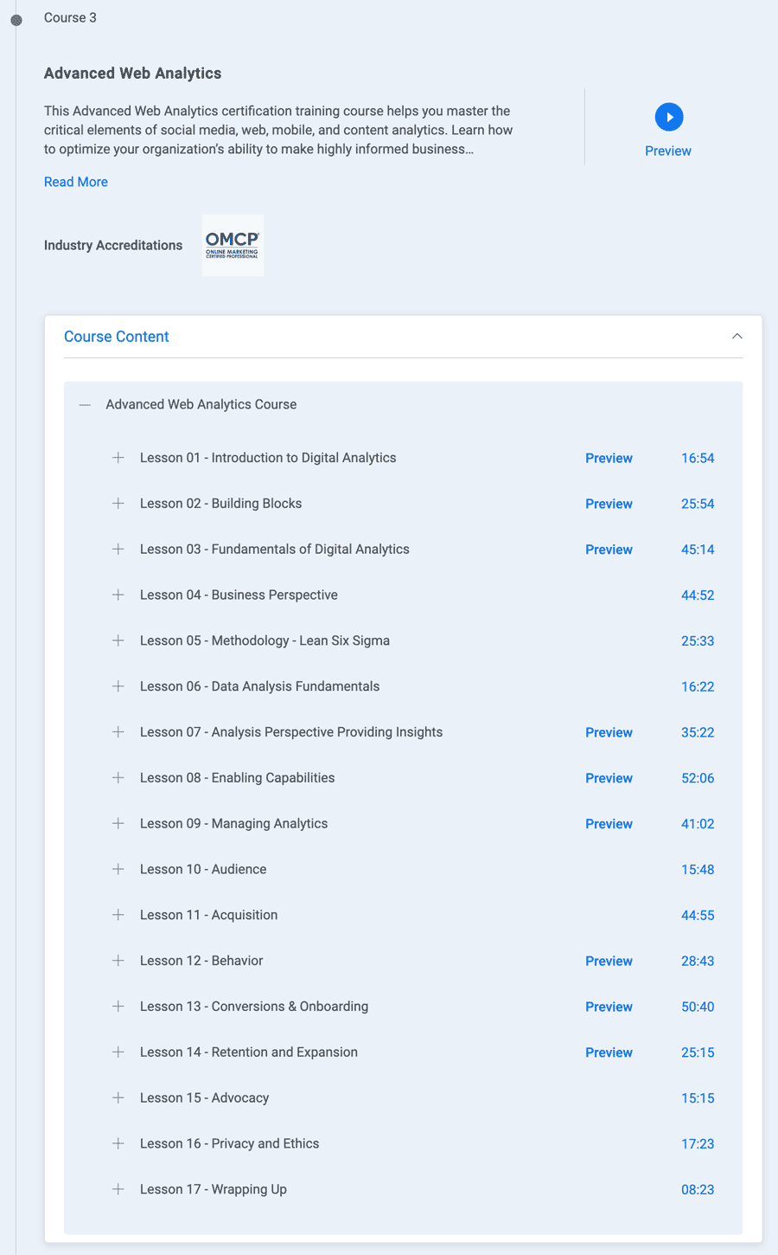Viewport: 778px width, 1255px height.
Task: Click the OMCP accreditation logo
Action: click(x=233, y=246)
